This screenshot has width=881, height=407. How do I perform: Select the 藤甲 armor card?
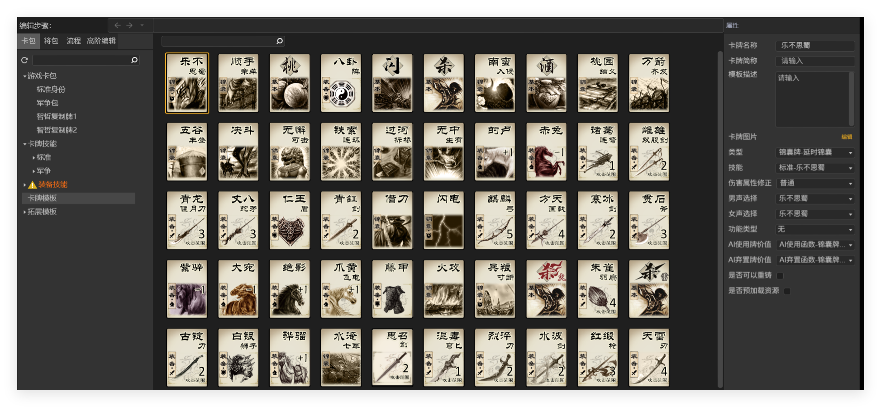tap(392, 289)
